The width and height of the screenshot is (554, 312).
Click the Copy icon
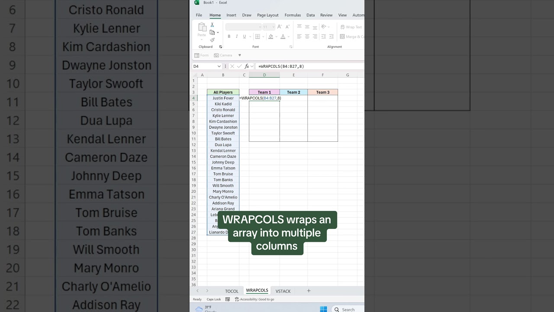(212, 32)
